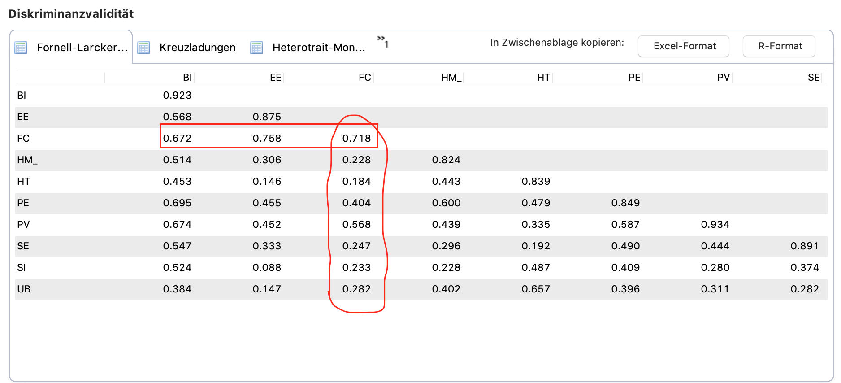This screenshot has height=383, width=841.
Task: Click cell value 0.923
Action: pyautogui.click(x=177, y=96)
